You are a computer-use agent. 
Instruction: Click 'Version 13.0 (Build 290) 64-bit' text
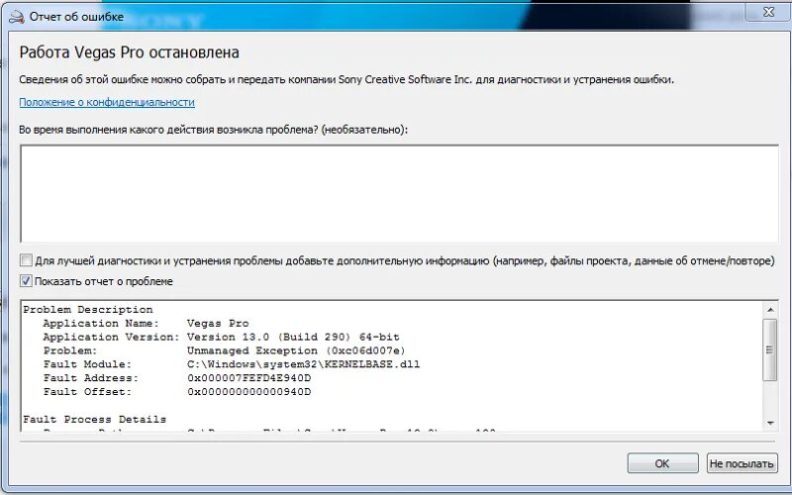coord(293,337)
